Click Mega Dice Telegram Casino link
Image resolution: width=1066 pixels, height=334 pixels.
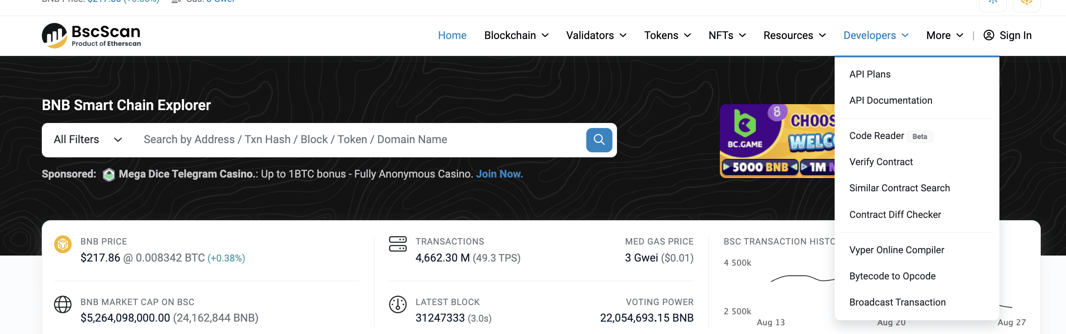point(186,174)
